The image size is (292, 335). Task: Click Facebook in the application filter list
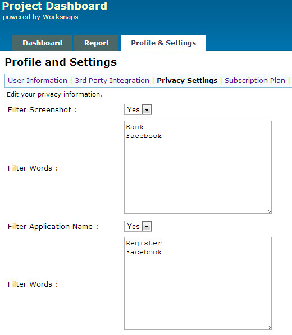pos(144,252)
